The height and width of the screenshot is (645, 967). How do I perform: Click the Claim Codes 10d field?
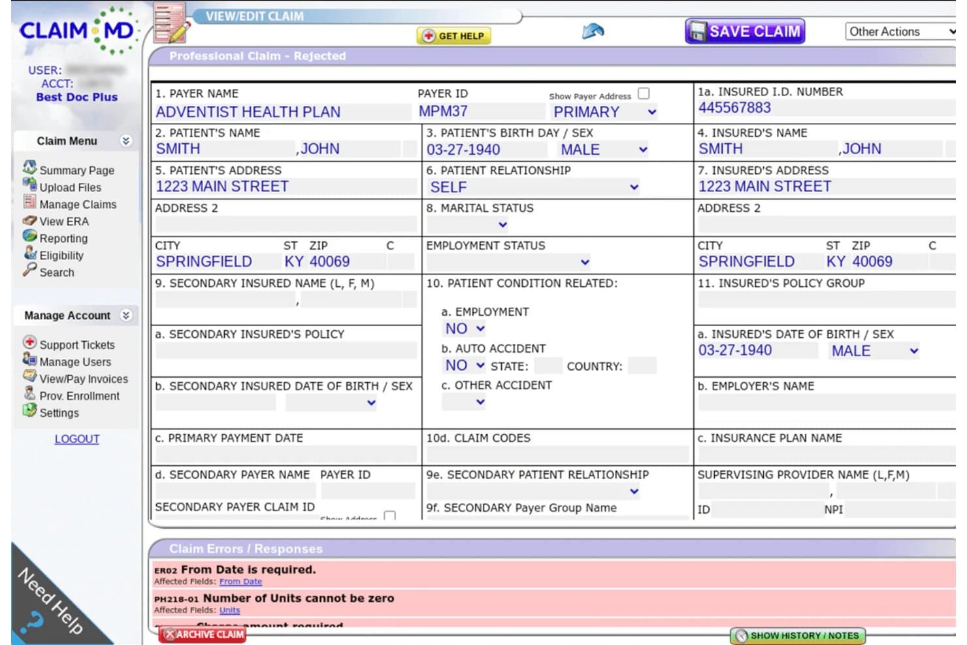click(x=557, y=454)
